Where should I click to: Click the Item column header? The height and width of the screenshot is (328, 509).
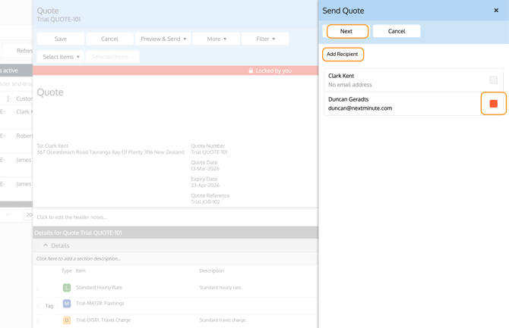[81, 270]
